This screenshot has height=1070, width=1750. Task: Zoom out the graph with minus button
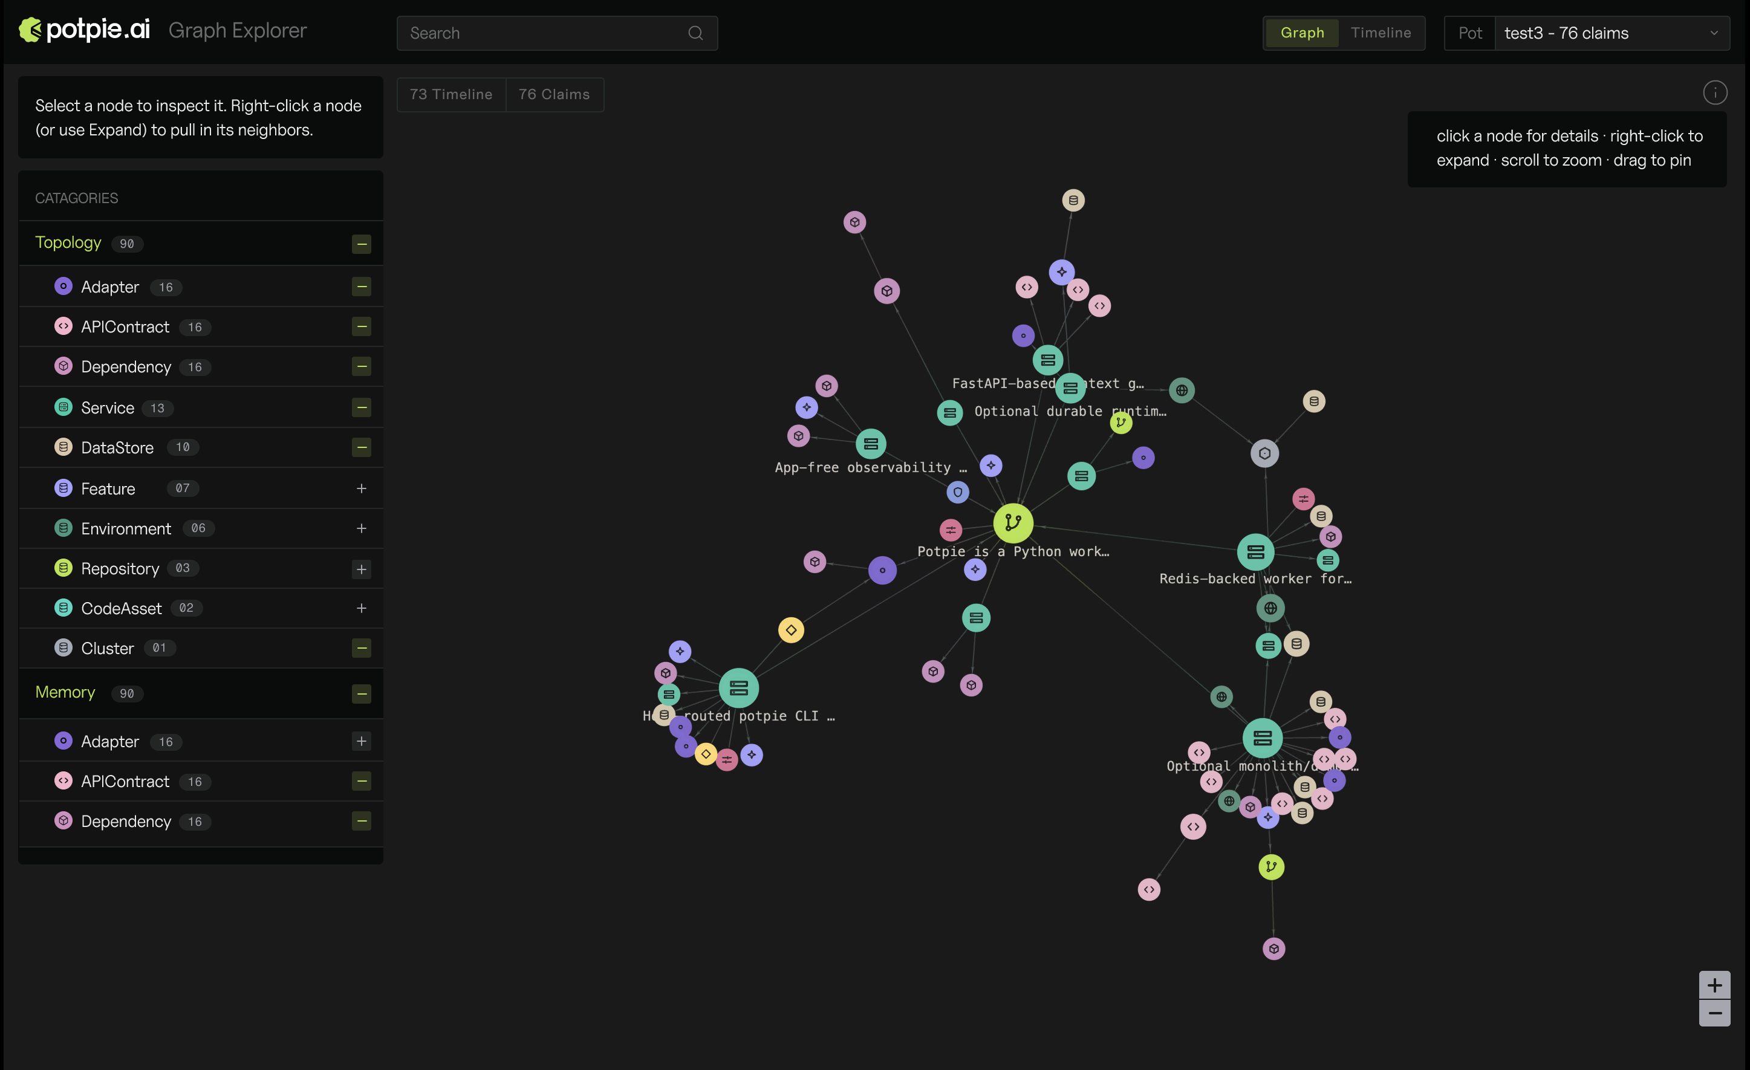pyautogui.click(x=1714, y=1013)
